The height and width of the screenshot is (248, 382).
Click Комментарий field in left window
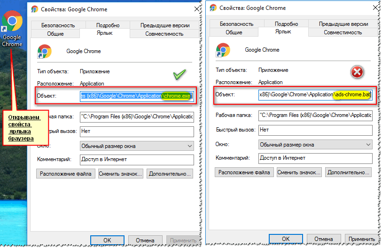(x=137, y=160)
